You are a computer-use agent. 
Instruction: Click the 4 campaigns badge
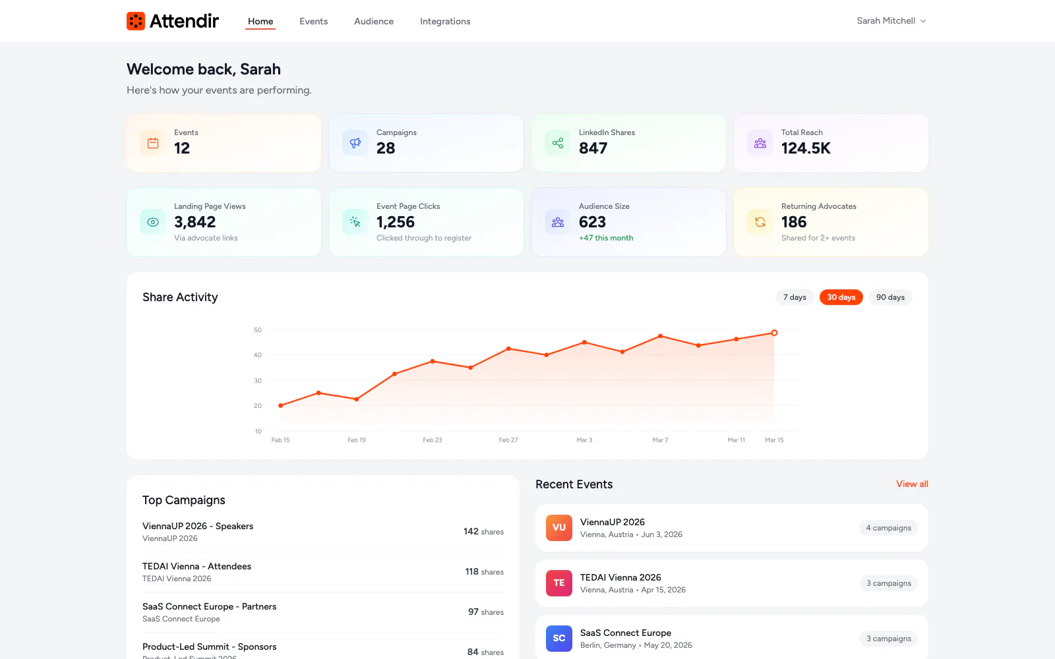888,528
